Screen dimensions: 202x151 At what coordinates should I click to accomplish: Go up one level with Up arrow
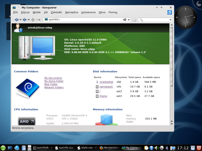point(33,20)
